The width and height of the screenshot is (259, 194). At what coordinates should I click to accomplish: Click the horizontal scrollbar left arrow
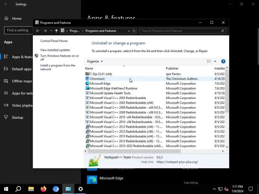[x=85, y=151]
